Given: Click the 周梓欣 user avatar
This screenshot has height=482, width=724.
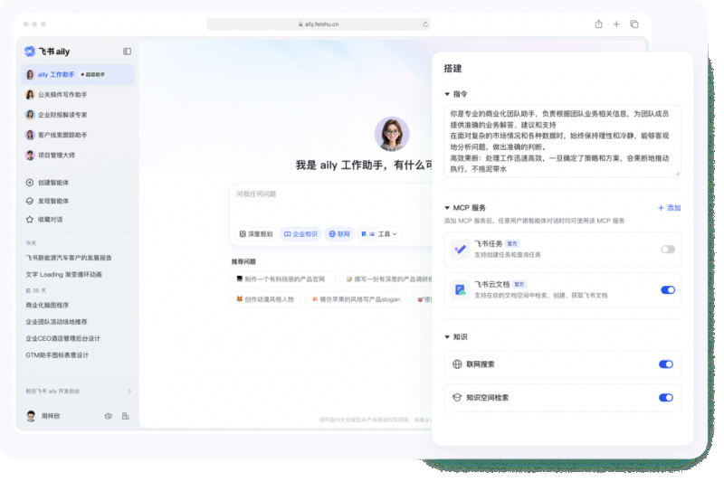Looking at the screenshot, I should [x=31, y=417].
